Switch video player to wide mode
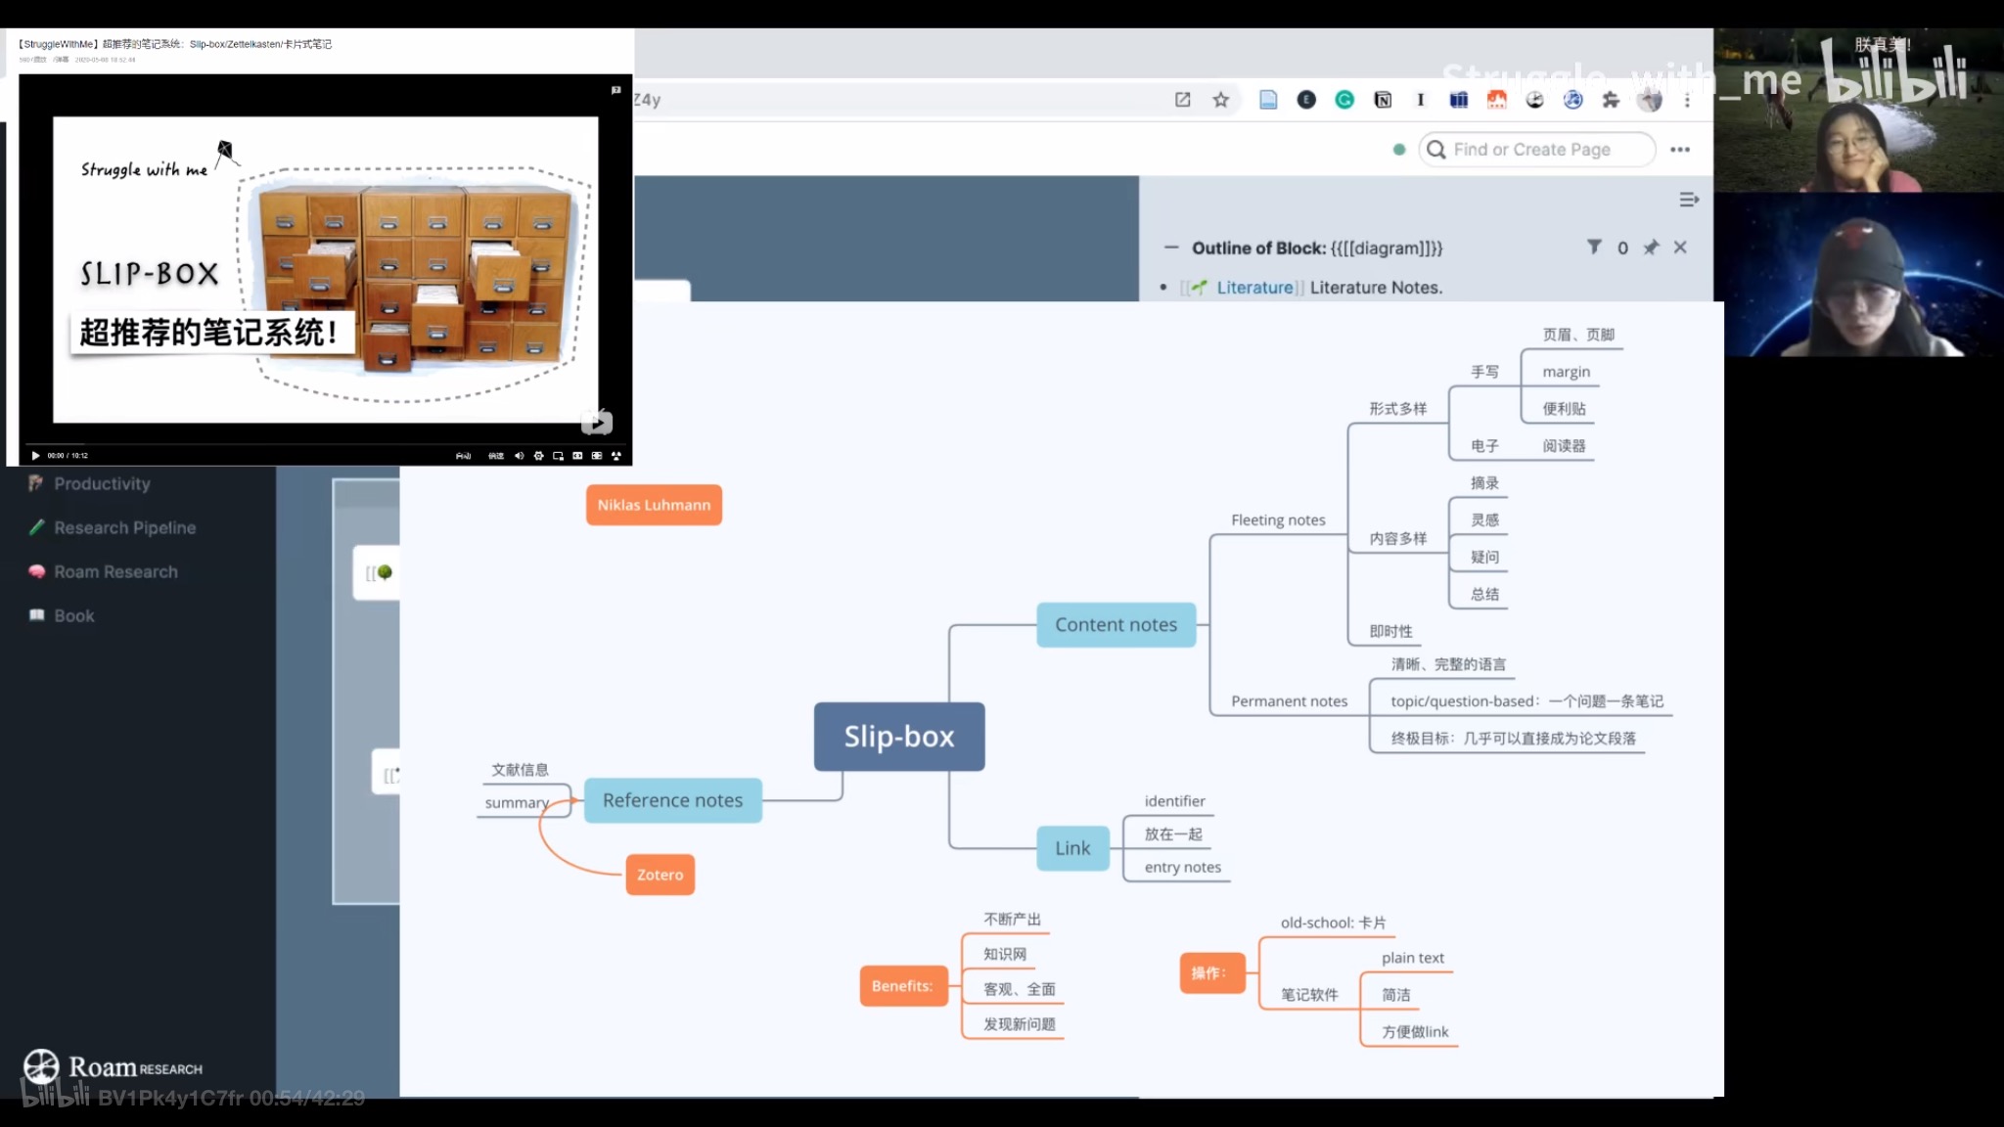Viewport: 2004px width, 1127px height. pos(577,456)
